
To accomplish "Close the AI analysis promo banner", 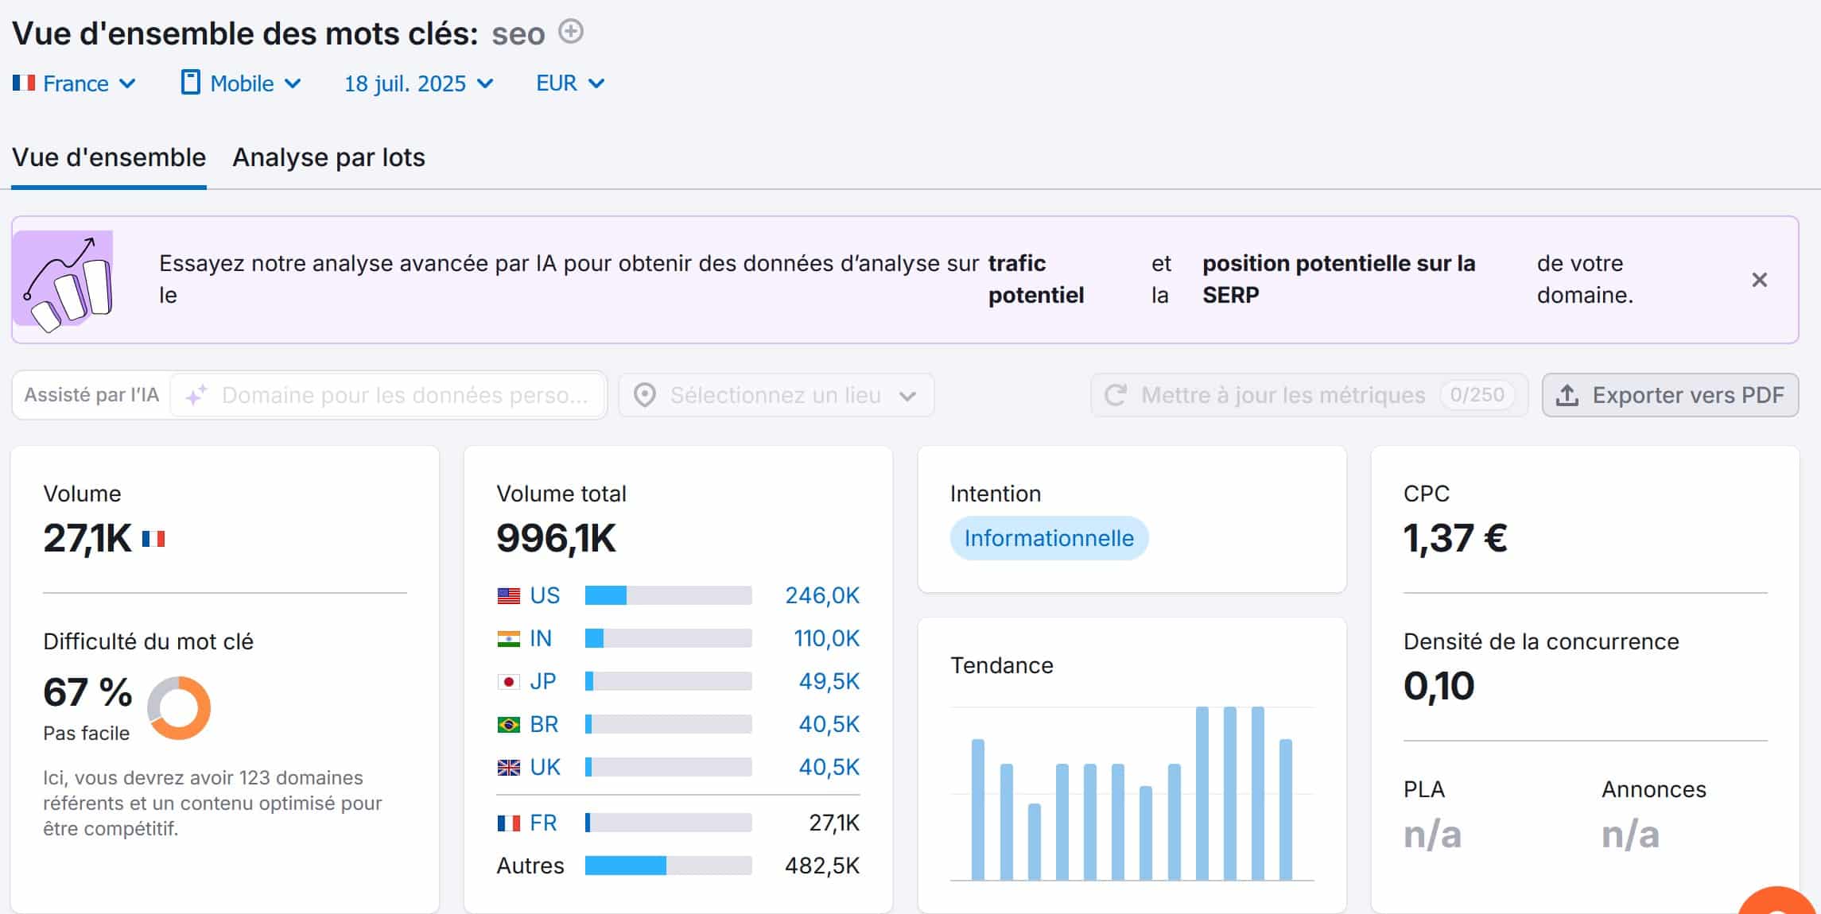I will [x=1759, y=280].
